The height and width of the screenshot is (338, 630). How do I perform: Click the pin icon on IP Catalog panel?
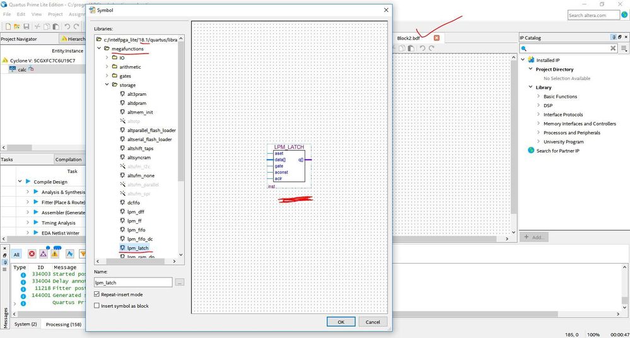click(614, 37)
